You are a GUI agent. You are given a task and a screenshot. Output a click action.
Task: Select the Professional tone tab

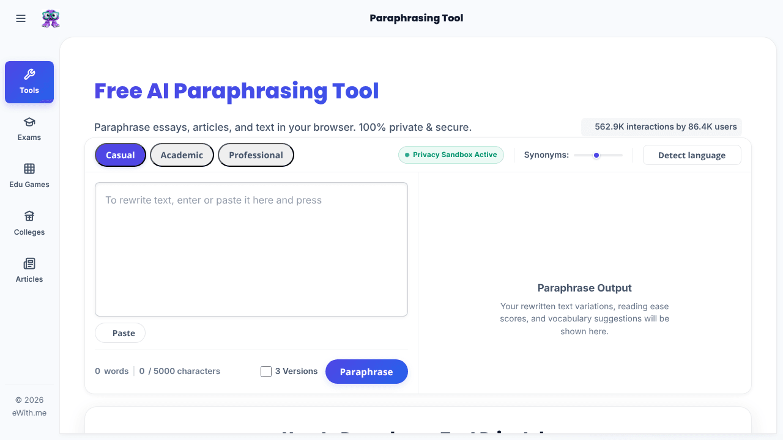256,155
